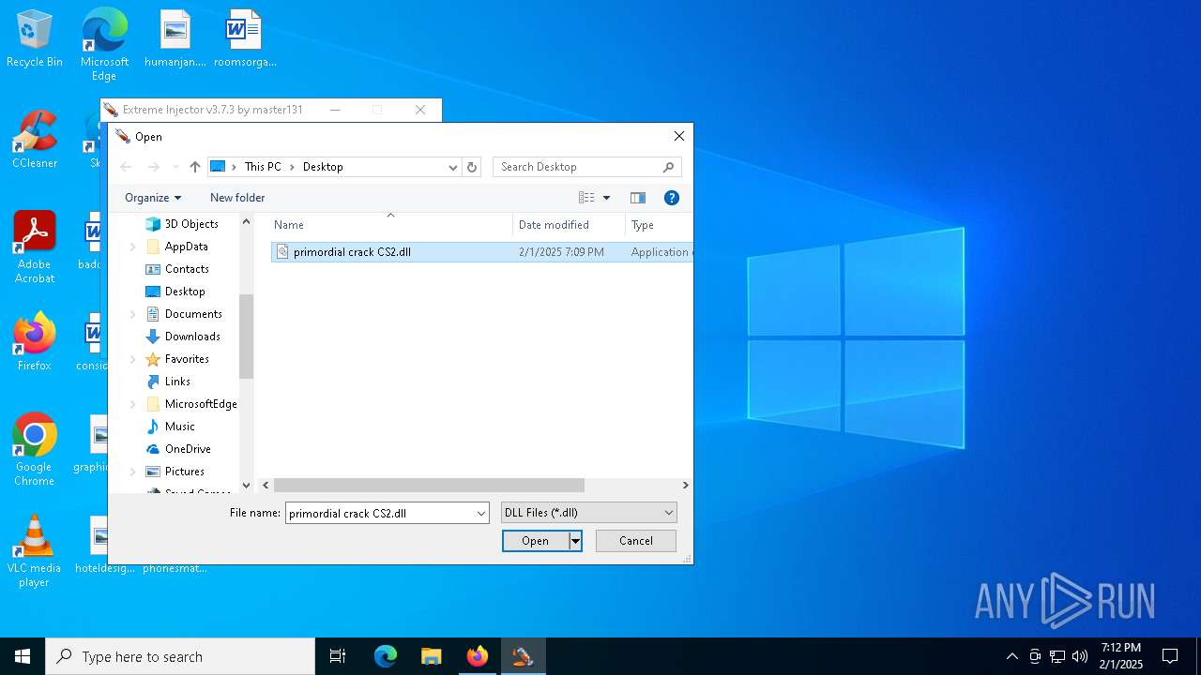
Task: Click the File name input field
Action: tap(380, 514)
